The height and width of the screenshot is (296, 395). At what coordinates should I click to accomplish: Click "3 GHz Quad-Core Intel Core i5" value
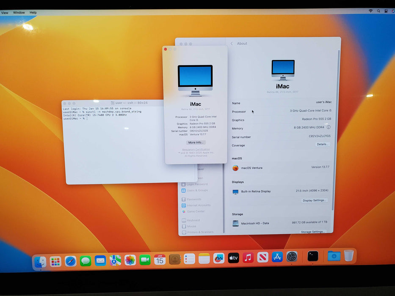pos(310,111)
